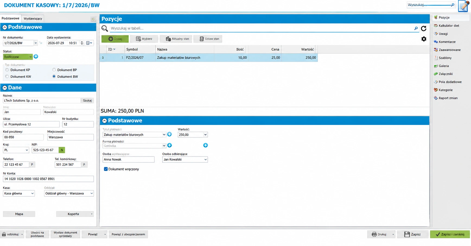Open the Galeria panel
471x246 pixels.
point(443,66)
